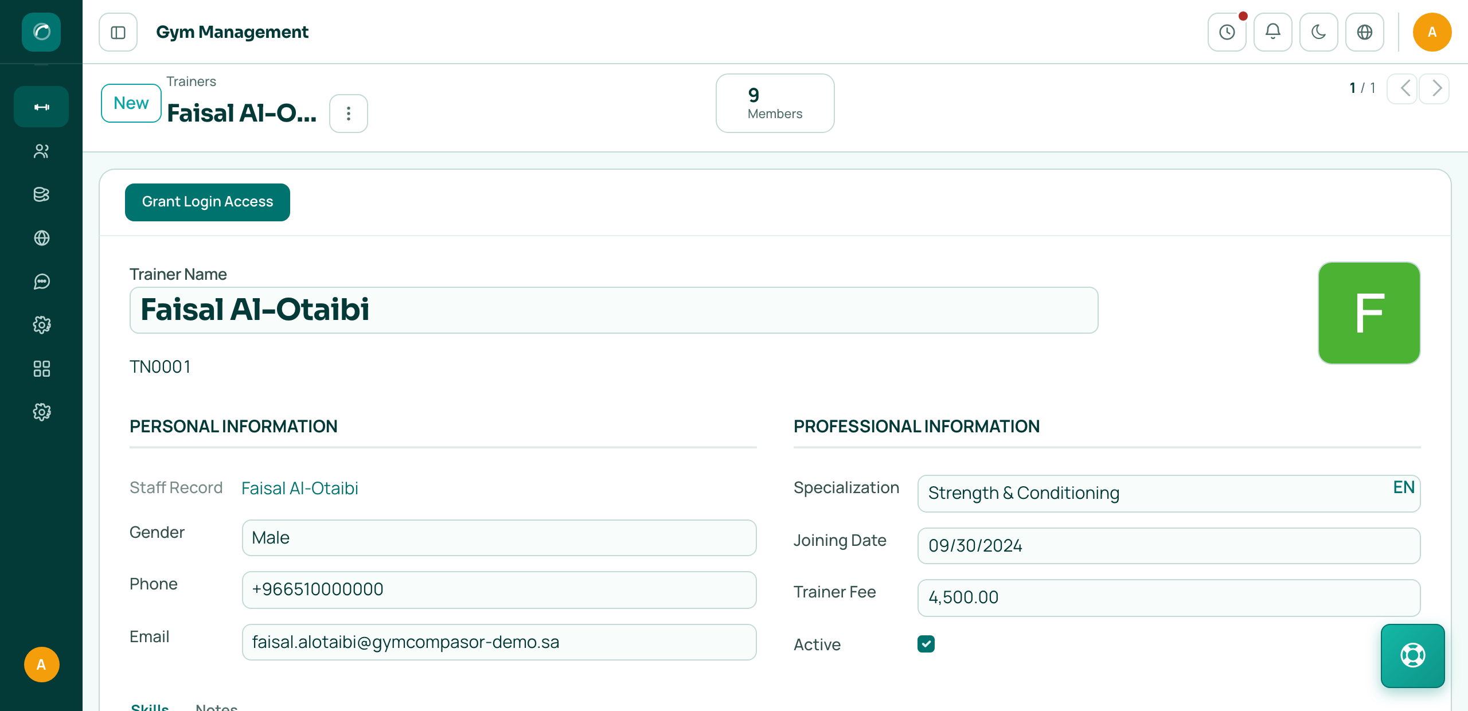1468x711 pixels.
Task: Click the EN translate button
Action: click(1404, 487)
